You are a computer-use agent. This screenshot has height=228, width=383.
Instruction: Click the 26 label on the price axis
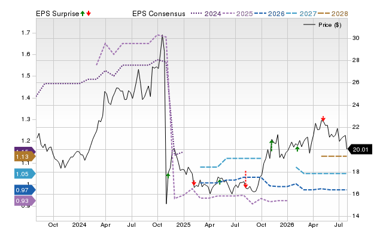click(356, 82)
